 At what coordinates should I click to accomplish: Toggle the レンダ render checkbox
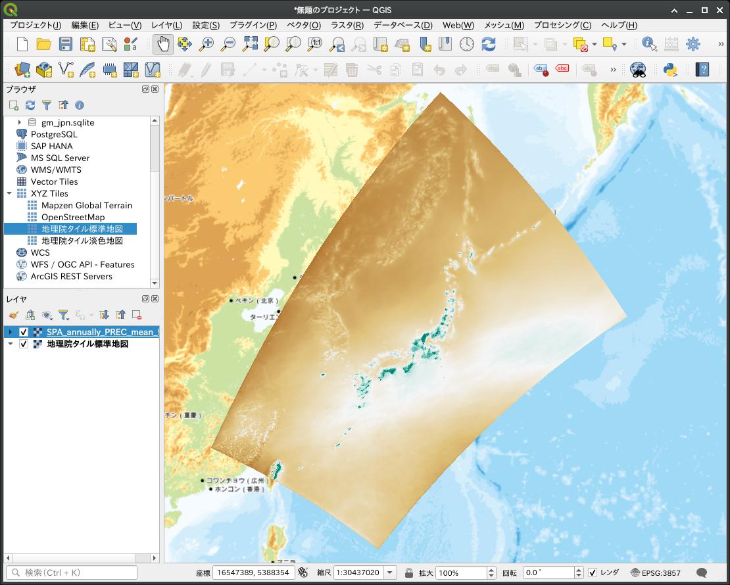pyautogui.click(x=593, y=573)
